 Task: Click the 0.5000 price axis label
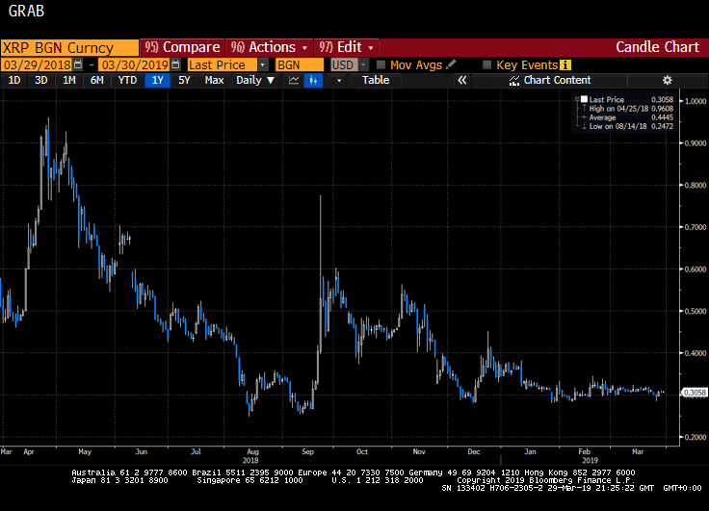pyautogui.click(x=696, y=311)
